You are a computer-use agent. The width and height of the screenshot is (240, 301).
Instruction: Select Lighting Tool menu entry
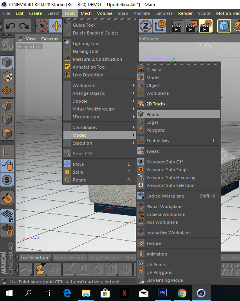click(x=100, y=44)
